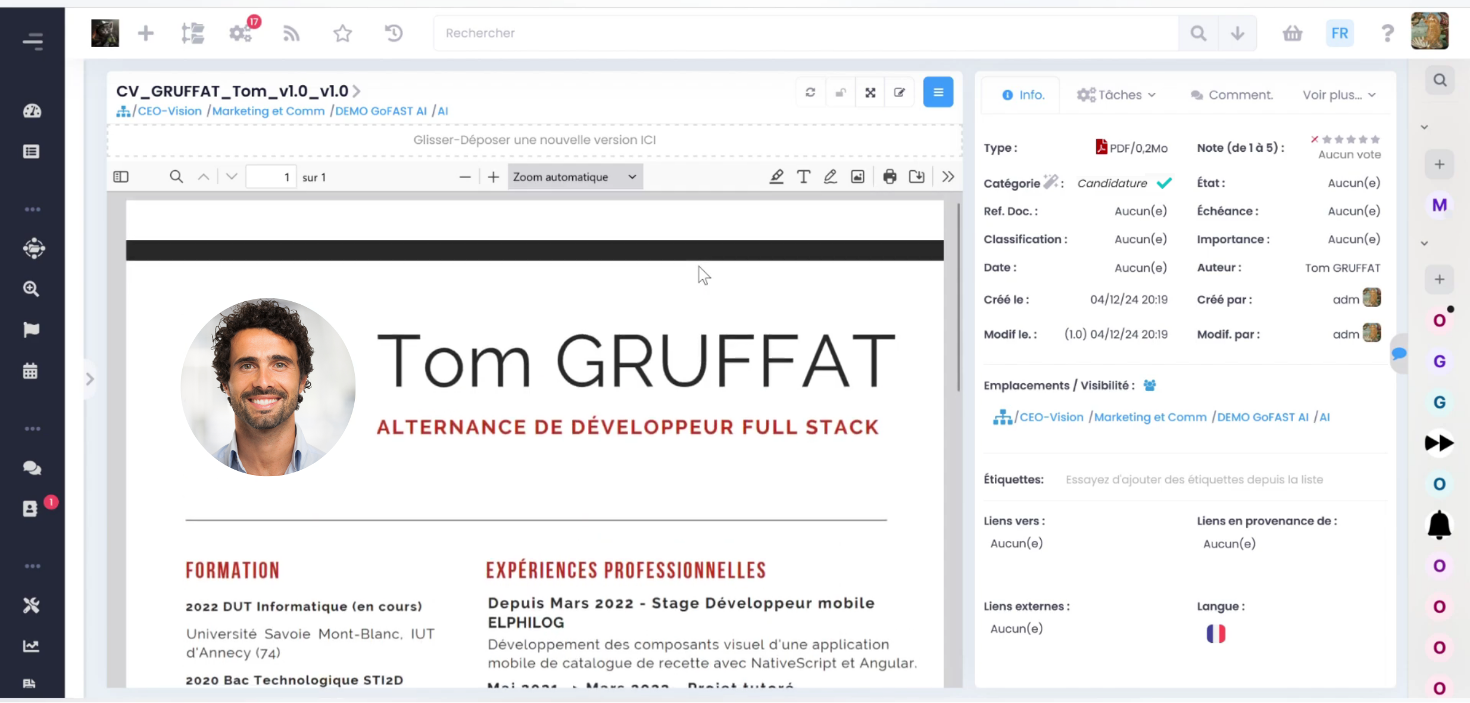The width and height of the screenshot is (1470, 703).
Task: Download the document via save icon
Action: 916,176
